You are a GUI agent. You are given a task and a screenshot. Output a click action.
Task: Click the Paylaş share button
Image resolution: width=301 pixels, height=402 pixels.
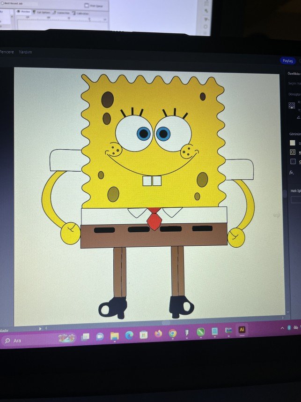tap(287, 61)
